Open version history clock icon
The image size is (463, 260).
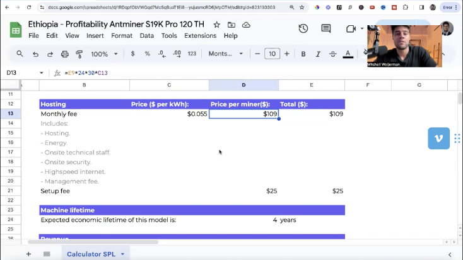(303, 29)
